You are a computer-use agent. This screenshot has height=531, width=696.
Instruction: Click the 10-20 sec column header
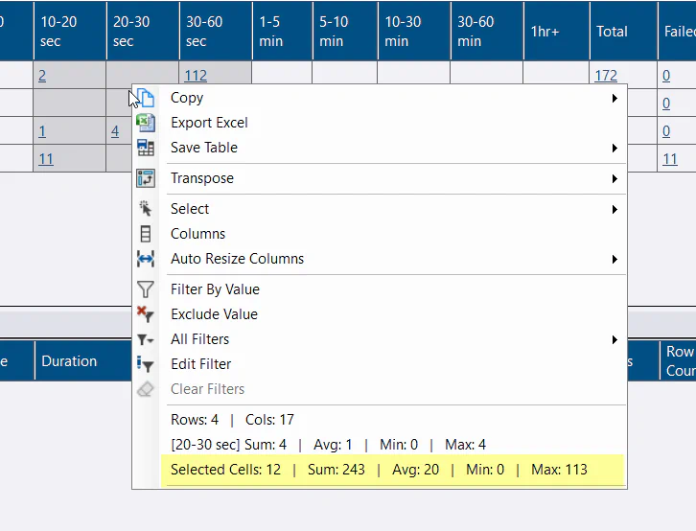70,31
